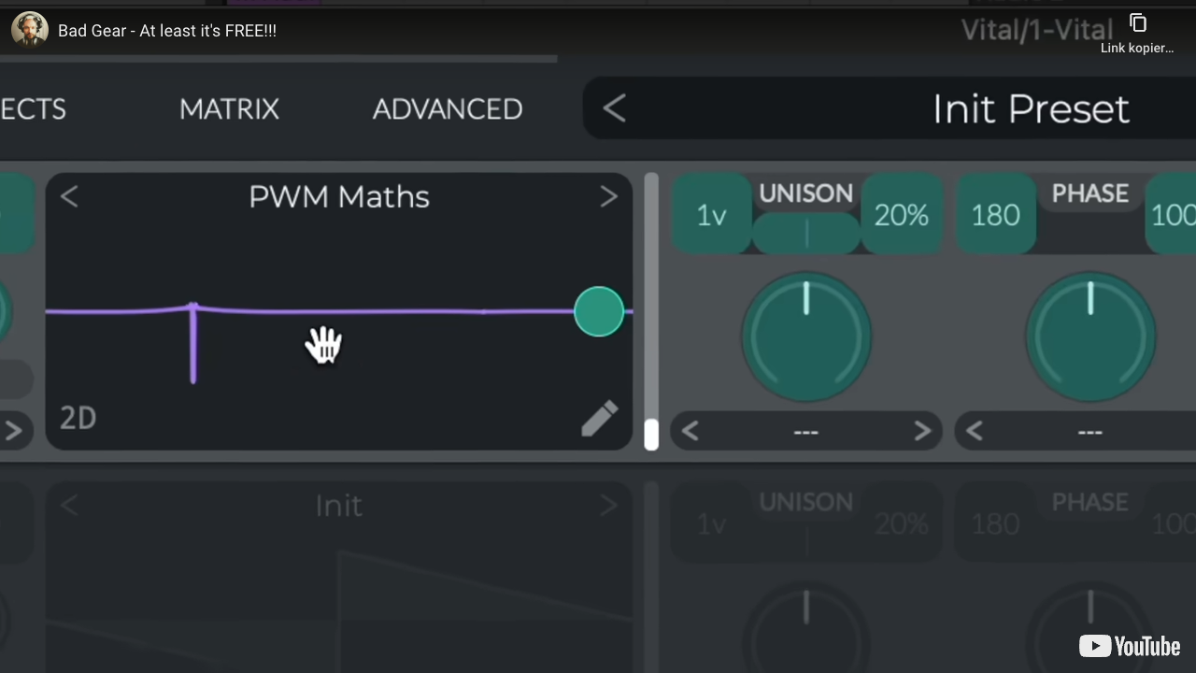
Task: Open the wavetable editor with the pencil icon
Action: point(599,418)
